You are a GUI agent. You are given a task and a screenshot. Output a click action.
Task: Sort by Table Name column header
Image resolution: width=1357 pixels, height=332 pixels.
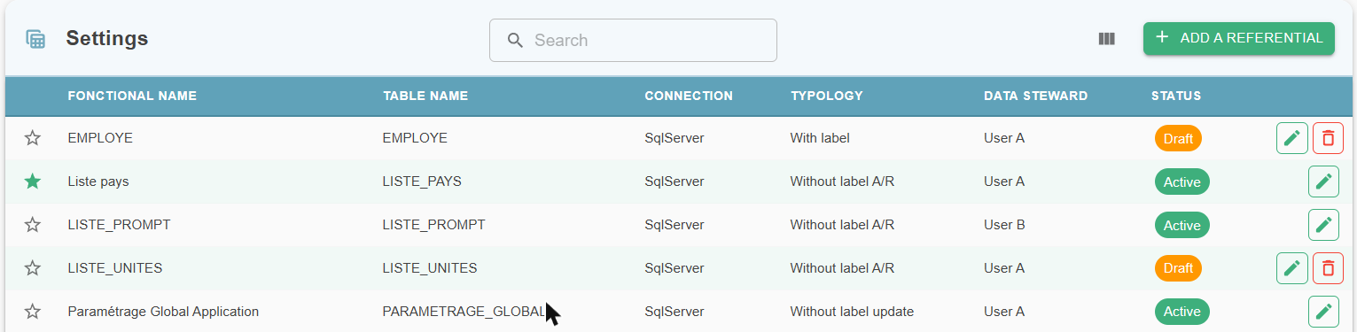pos(425,96)
